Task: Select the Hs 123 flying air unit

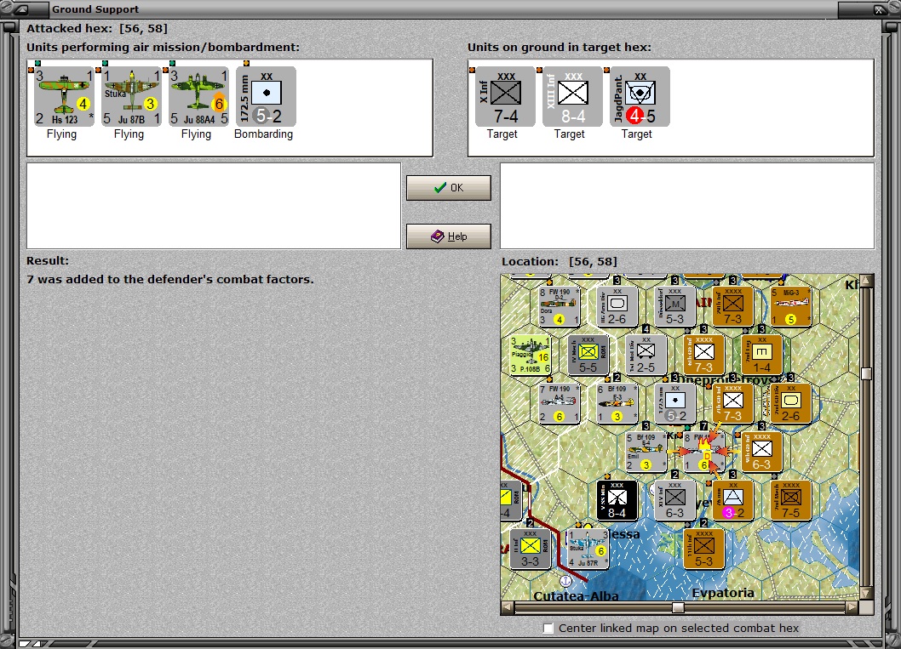Action: click(61, 96)
